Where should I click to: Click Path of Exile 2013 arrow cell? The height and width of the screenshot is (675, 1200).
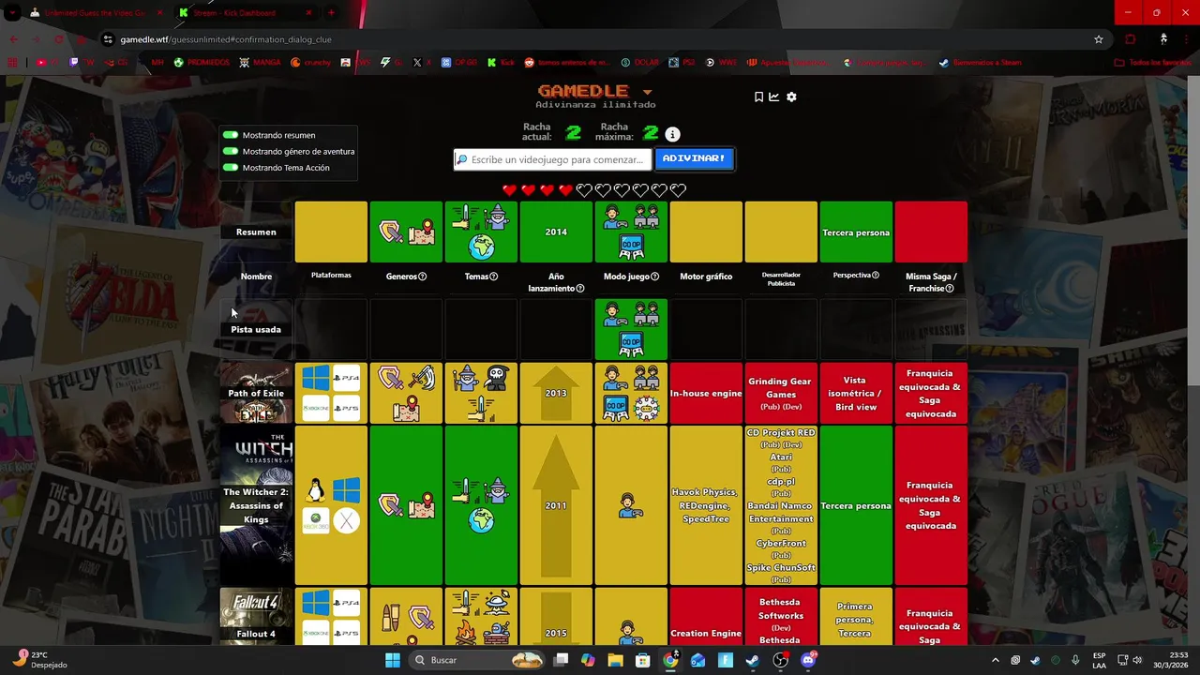pyautogui.click(x=556, y=393)
